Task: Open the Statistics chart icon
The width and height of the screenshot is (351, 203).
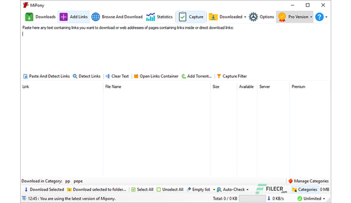Action: point(150,17)
